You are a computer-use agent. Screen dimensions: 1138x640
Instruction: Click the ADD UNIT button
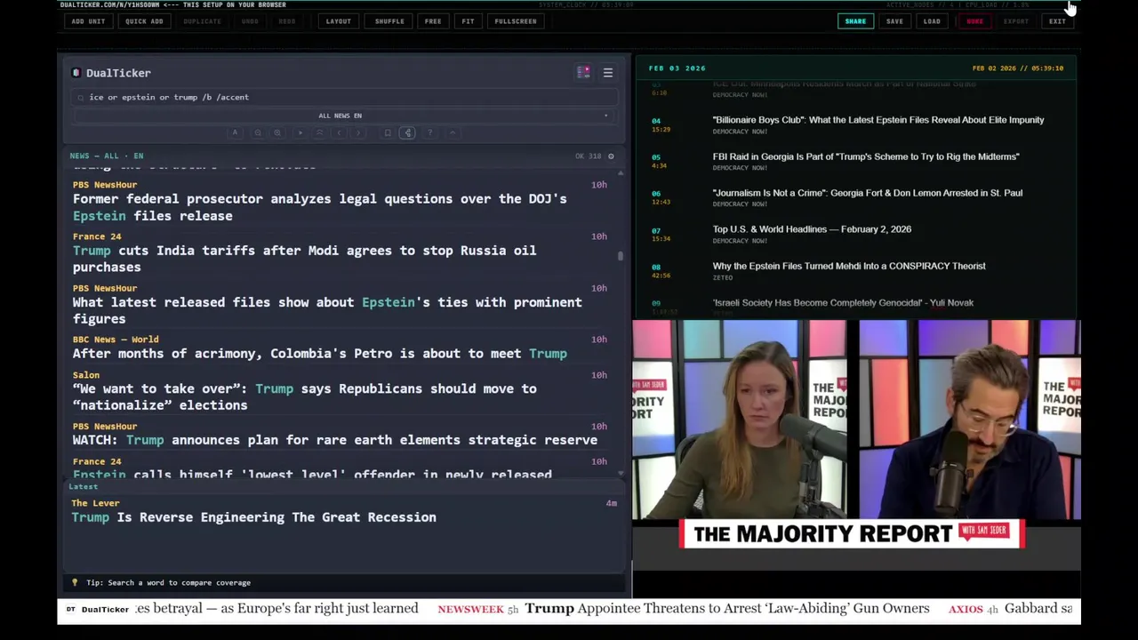click(x=88, y=21)
